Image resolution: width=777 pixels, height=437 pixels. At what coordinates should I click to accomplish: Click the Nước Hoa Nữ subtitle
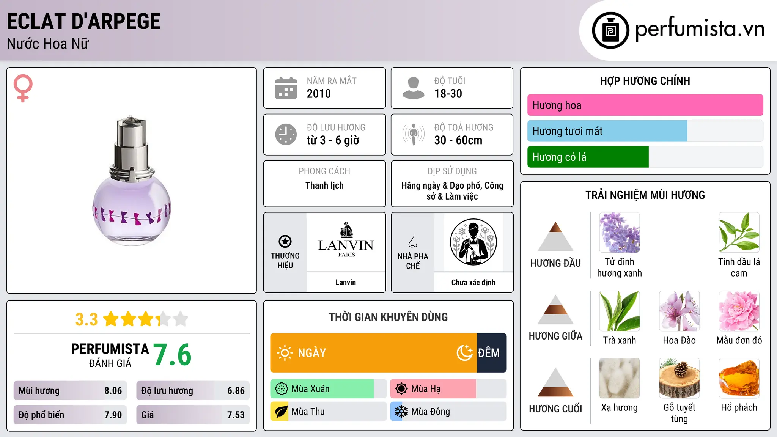[48, 44]
